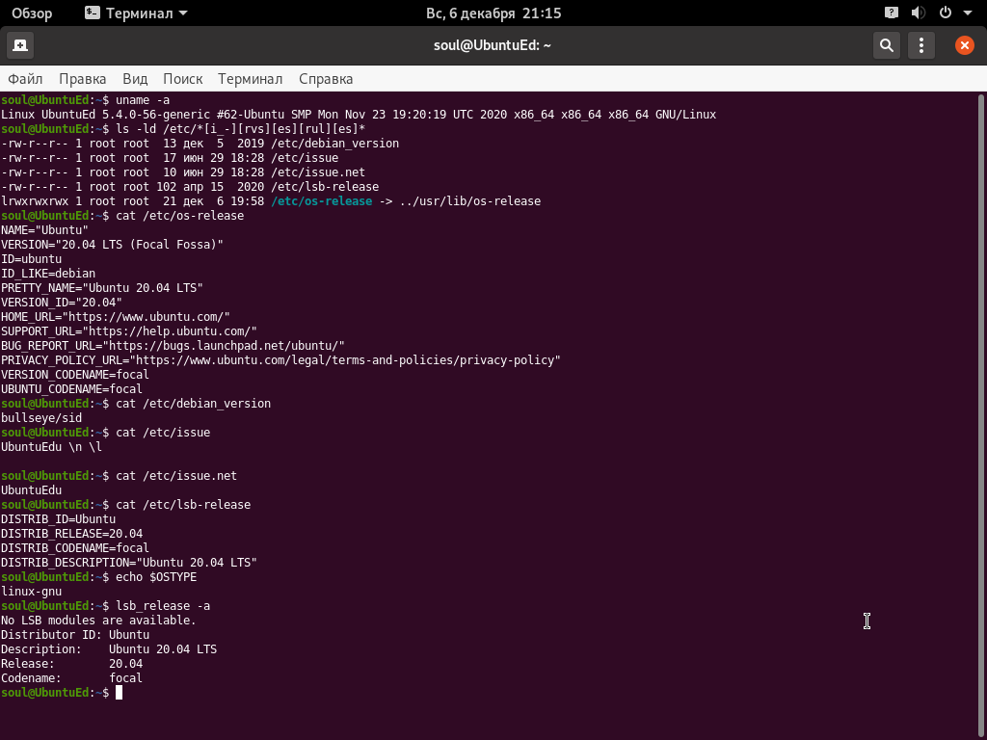Screen dimensions: 987x740
Task: Click the terminal vertical scrollbar
Action: [980, 415]
